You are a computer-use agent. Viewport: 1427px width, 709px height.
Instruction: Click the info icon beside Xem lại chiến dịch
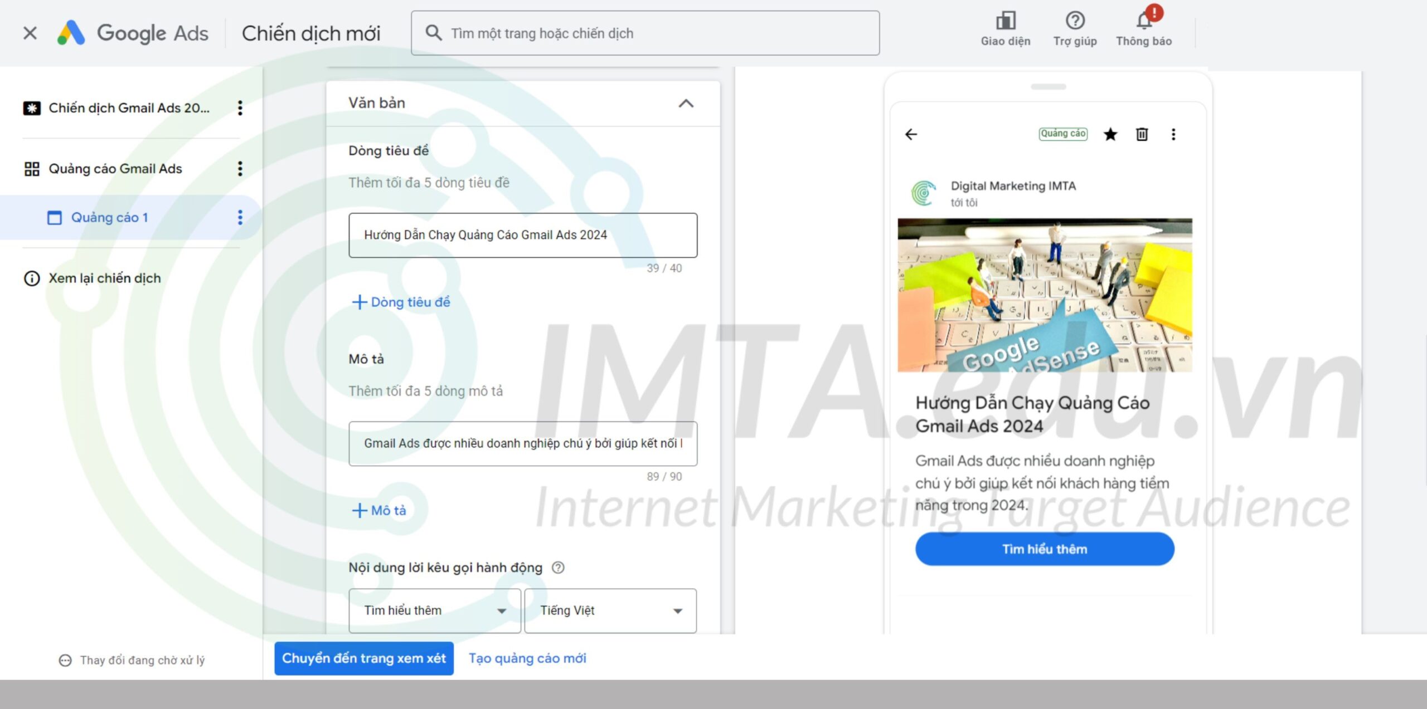tap(32, 278)
